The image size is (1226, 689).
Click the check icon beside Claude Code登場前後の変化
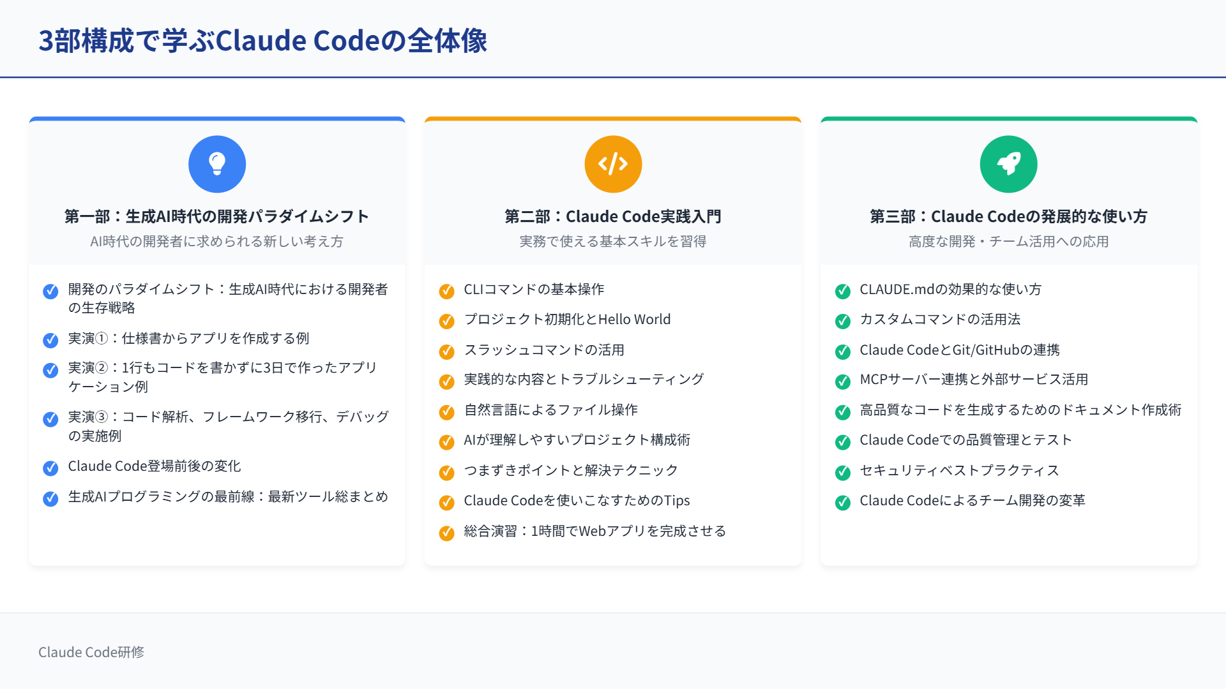tap(50, 468)
